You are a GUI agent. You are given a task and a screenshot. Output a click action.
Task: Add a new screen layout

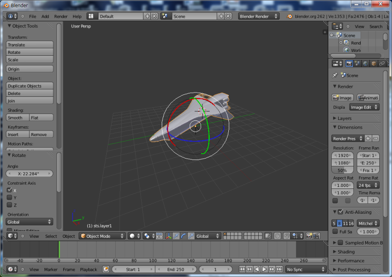147,16
